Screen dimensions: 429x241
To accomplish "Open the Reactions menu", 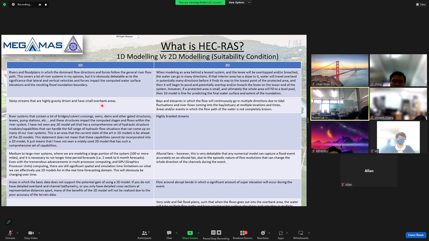I will [x=263, y=235].
